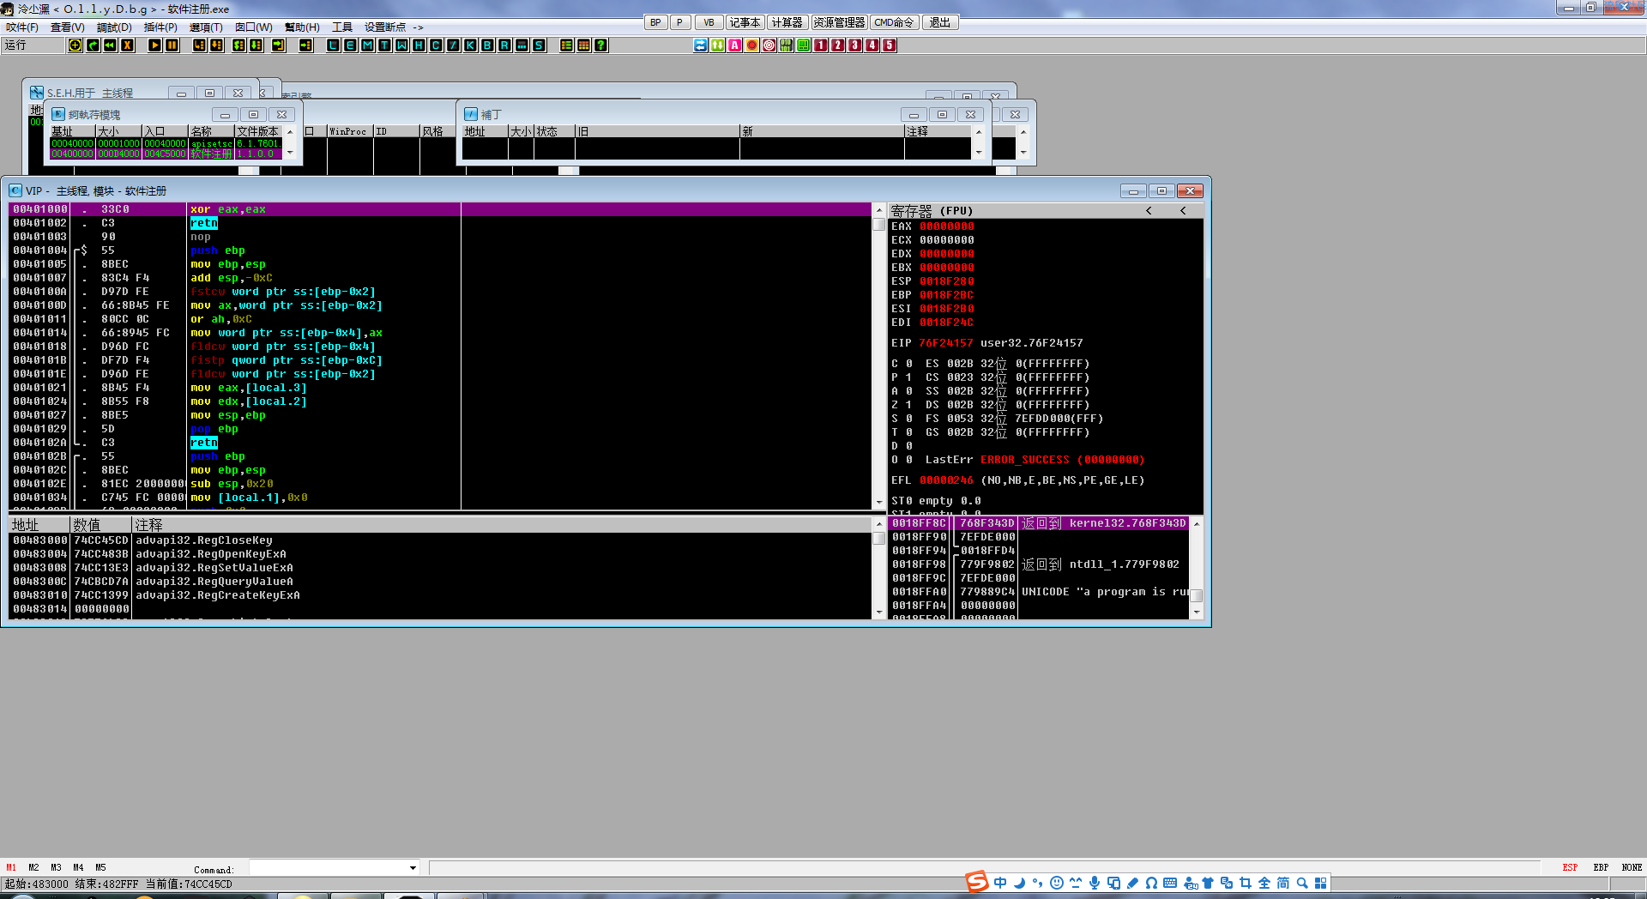
Task: Open the 文件(F) menu
Action: click(22, 27)
